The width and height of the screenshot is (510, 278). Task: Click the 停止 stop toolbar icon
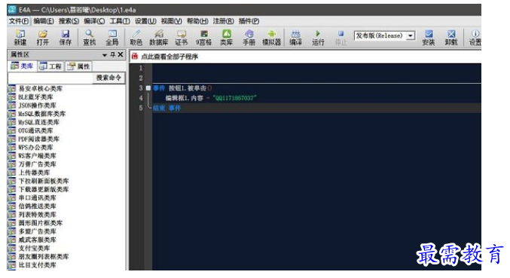341,38
